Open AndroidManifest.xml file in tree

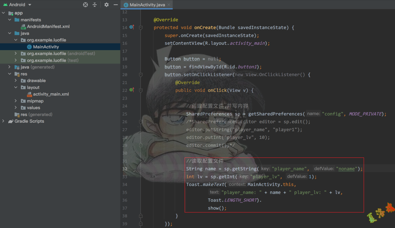point(48,26)
